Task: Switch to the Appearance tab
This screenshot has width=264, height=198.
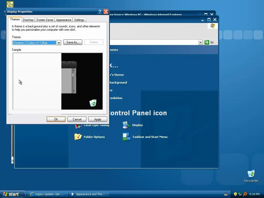Action: 64,20
